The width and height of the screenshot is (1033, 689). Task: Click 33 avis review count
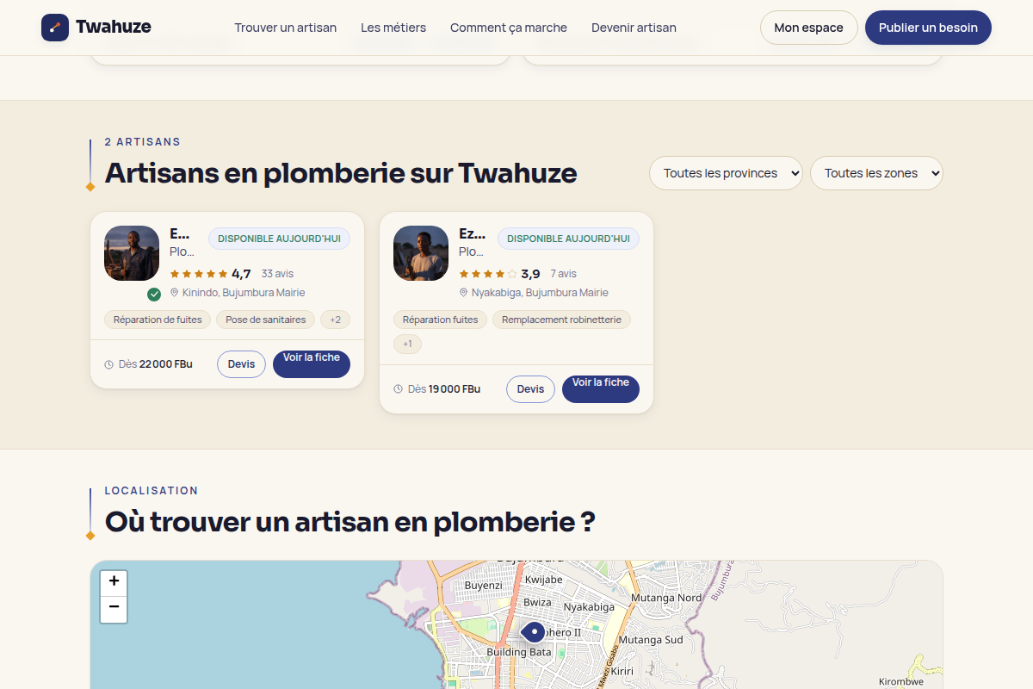pos(278,274)
